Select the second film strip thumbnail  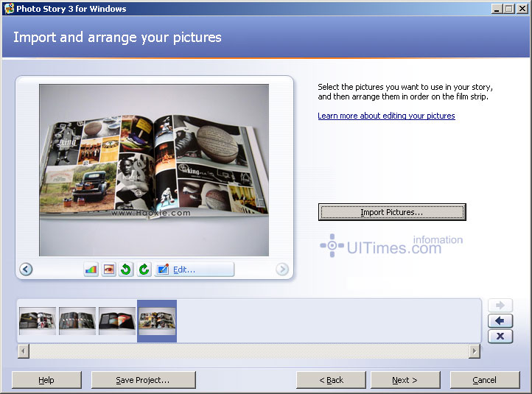77,321
